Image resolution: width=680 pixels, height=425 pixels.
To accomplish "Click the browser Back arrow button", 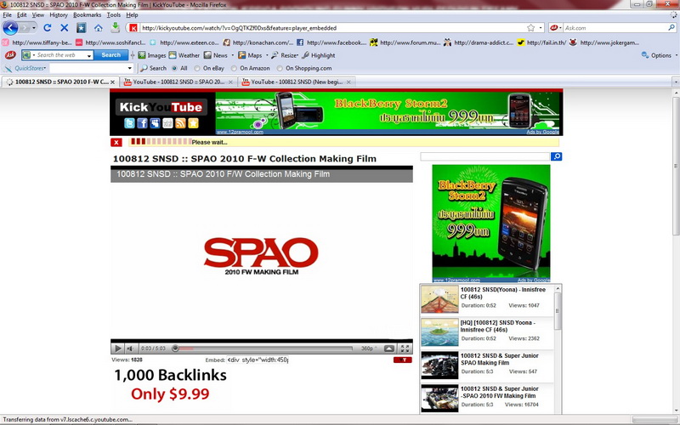I will coord(10,28).
